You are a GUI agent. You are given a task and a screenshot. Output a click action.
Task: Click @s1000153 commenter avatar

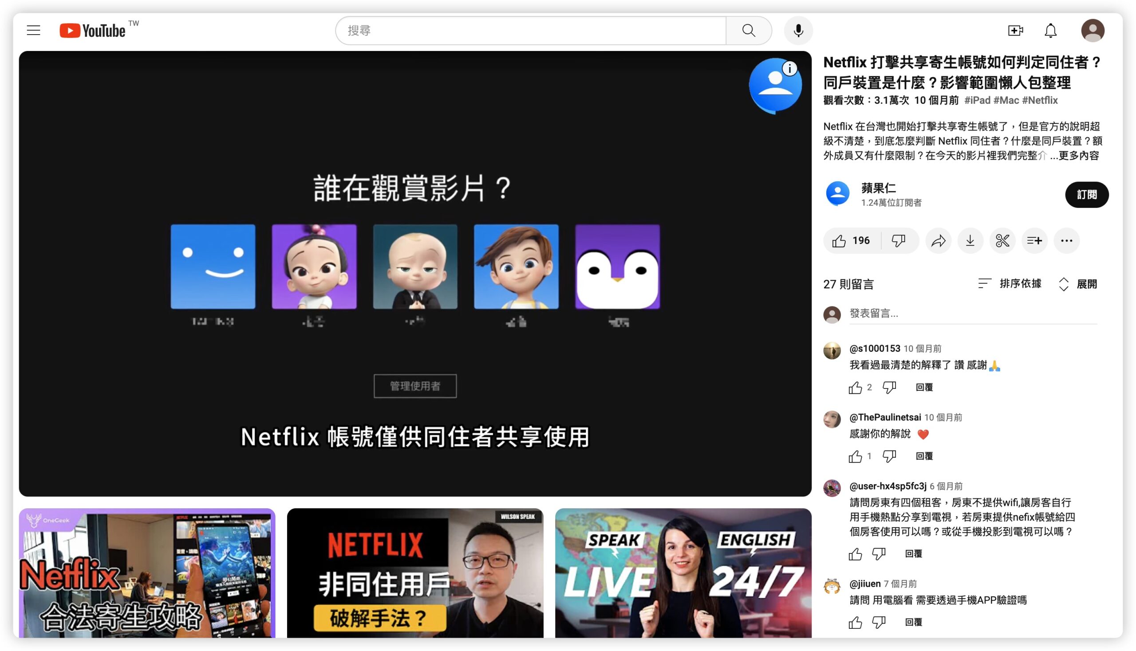point(832,350)
